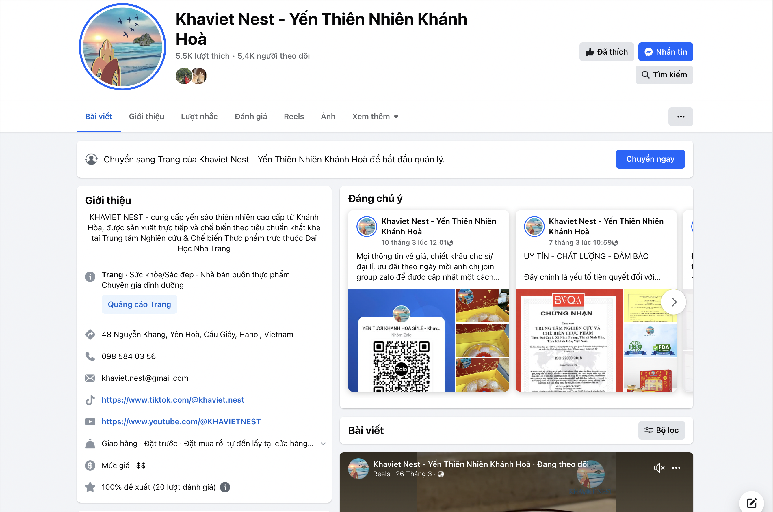The width and height of the screenshot is (773, 512).
Task: Click the page profile picture
Action: [122, 47]
